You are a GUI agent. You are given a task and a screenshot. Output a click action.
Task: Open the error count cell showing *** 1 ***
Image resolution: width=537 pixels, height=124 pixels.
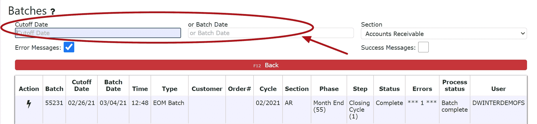[422, 103]
